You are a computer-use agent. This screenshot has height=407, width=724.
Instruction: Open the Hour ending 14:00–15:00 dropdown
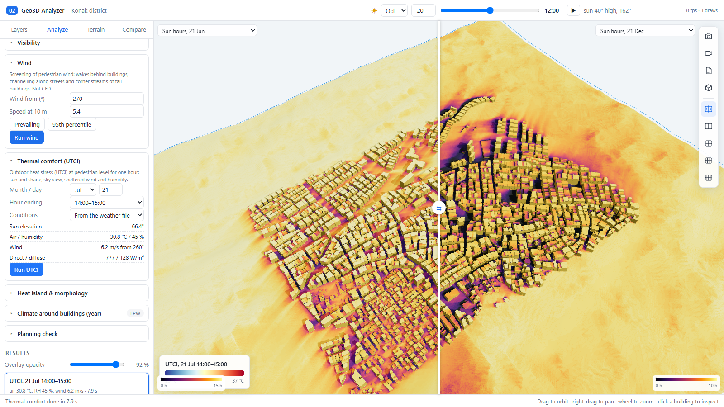(107, 203)
